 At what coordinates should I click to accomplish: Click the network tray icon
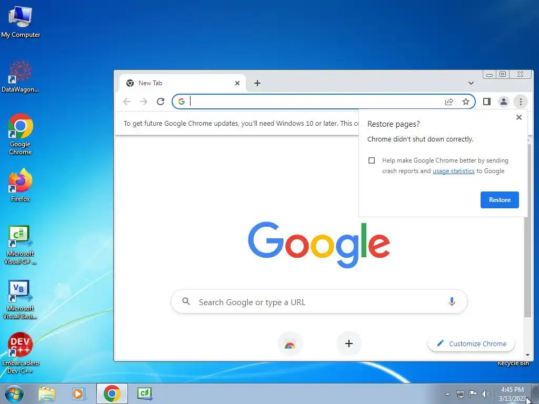(460, 394)
